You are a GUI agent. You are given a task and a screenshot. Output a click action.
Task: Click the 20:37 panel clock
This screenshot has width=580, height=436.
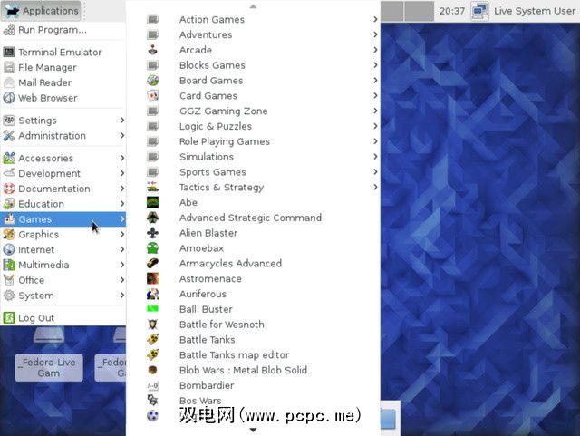[x=452, y=11]
